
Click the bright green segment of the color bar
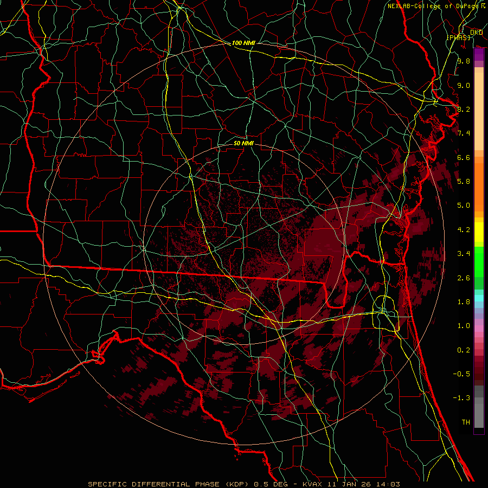(479, 261)
